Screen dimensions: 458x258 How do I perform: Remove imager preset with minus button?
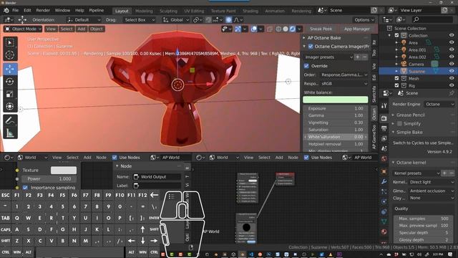364,57
